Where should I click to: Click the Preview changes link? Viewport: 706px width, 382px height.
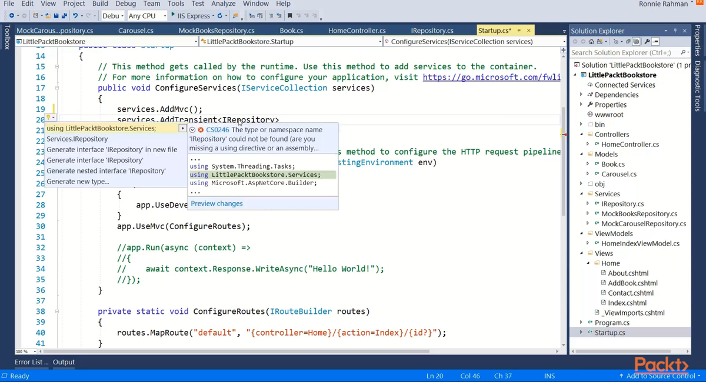[217, 203]
